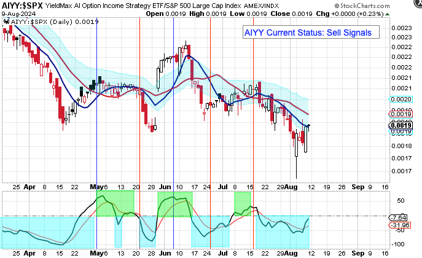Select the 9-Aug-2024 date label
The height and width of the screenshot is (258, 422).
point(18,12)
